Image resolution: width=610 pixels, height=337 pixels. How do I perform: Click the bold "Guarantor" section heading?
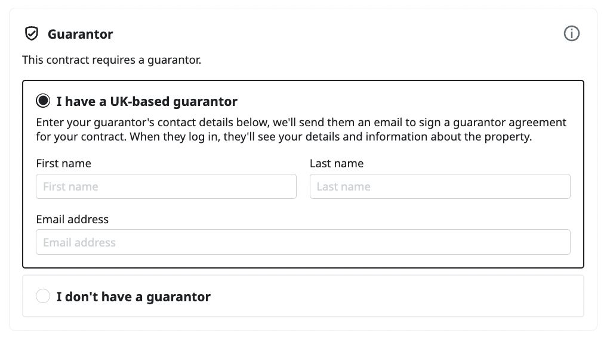[81, 35]
